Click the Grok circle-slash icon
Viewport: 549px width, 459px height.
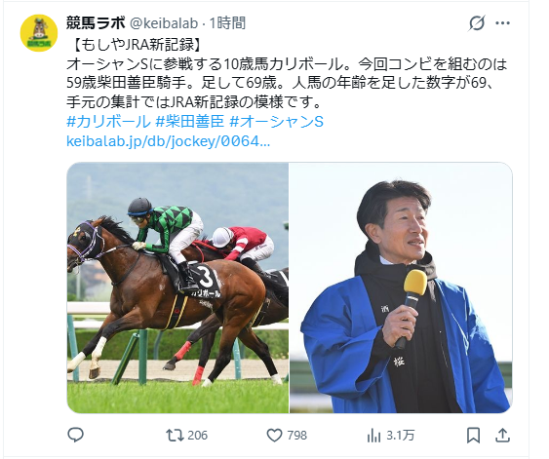[x=477, y=23]
